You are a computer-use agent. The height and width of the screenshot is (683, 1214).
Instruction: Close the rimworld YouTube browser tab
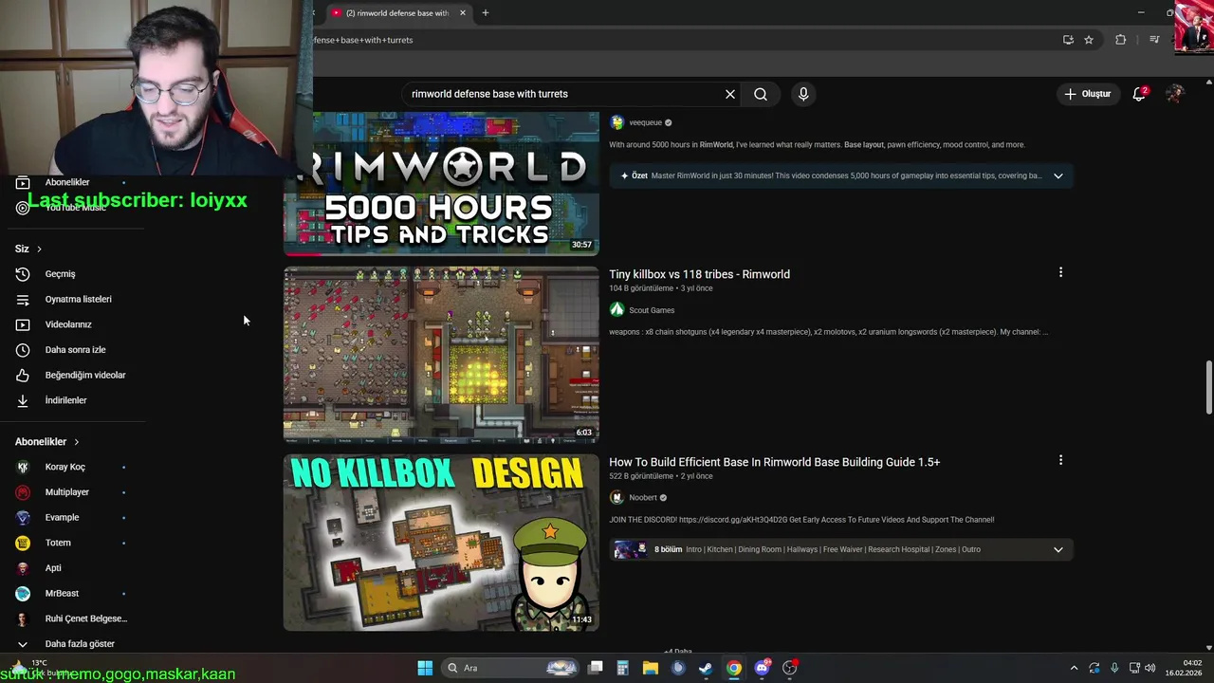click(x=463, y=13)
